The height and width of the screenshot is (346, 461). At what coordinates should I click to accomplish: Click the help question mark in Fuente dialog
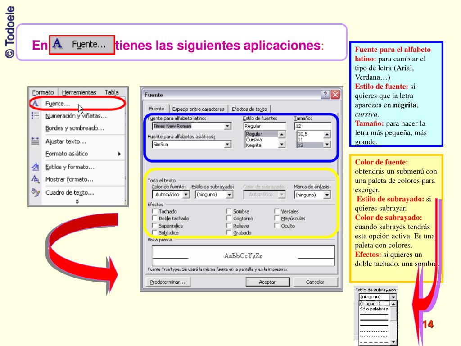(x=325, y=95)
